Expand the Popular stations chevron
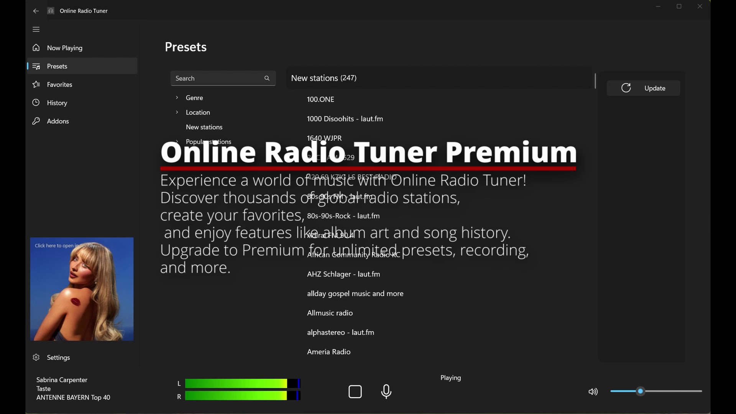Image resolution: width=736 pixels, height=414 pixels. click(x=177, y=141)
